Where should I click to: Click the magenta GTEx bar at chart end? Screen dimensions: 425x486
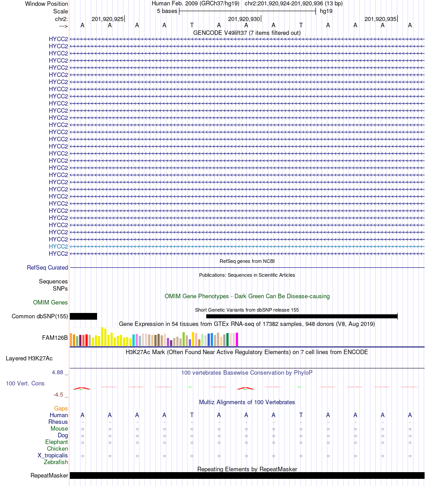[237, 339]
